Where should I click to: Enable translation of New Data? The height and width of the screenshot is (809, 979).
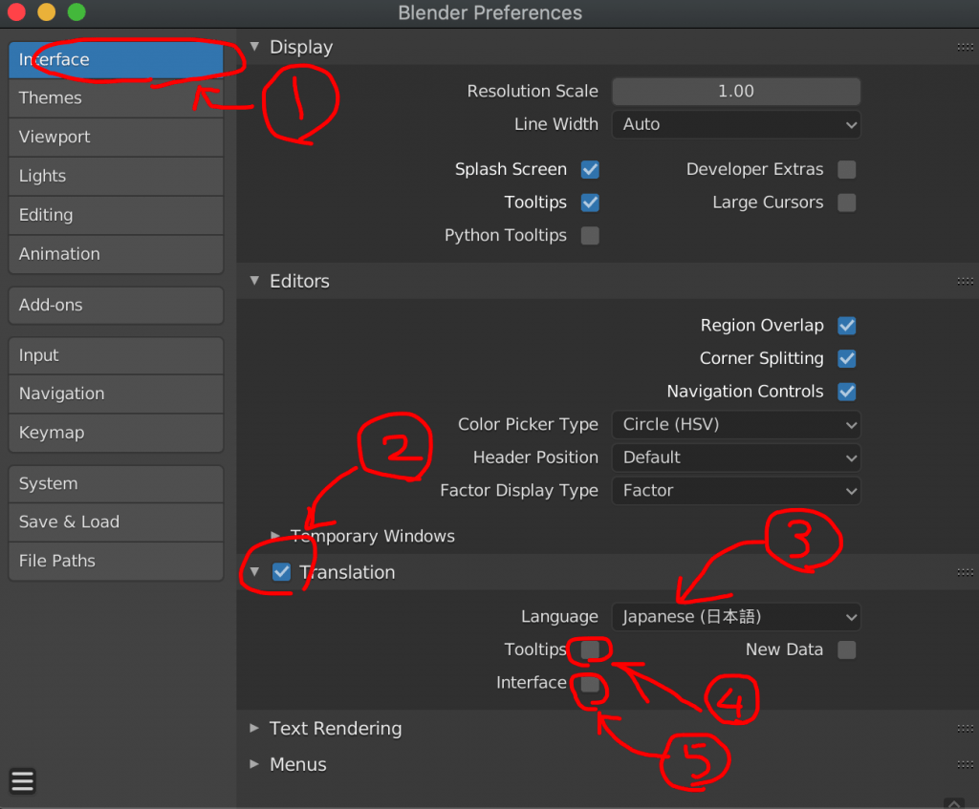847,649
